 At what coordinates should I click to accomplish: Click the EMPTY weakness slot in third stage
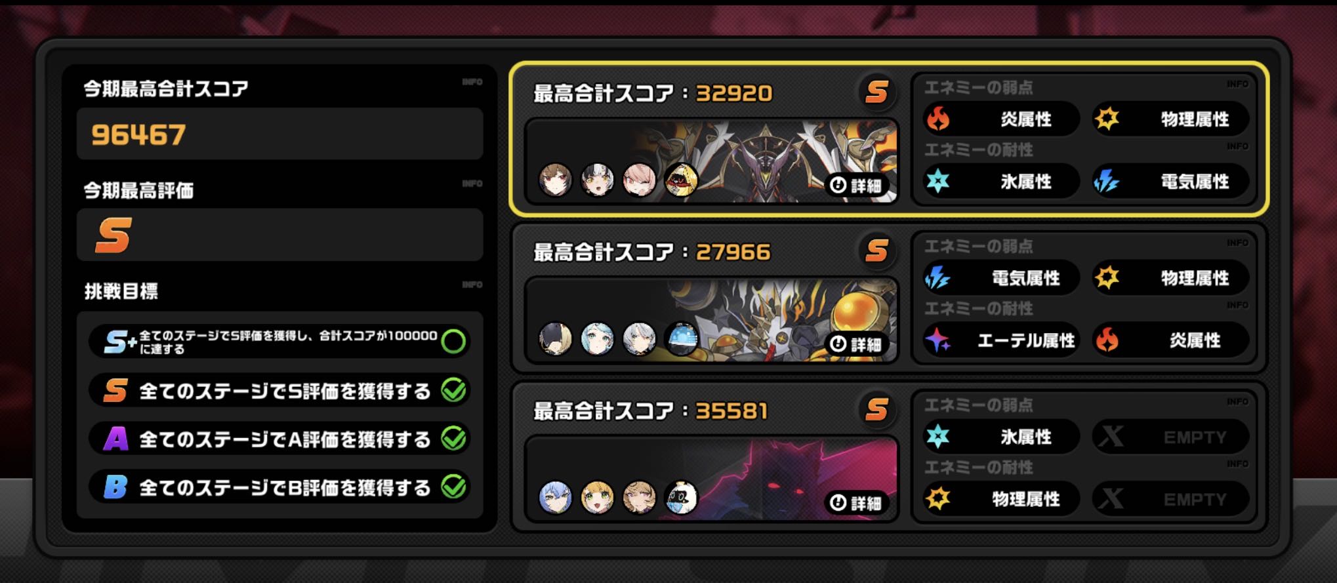(1170, 437)
